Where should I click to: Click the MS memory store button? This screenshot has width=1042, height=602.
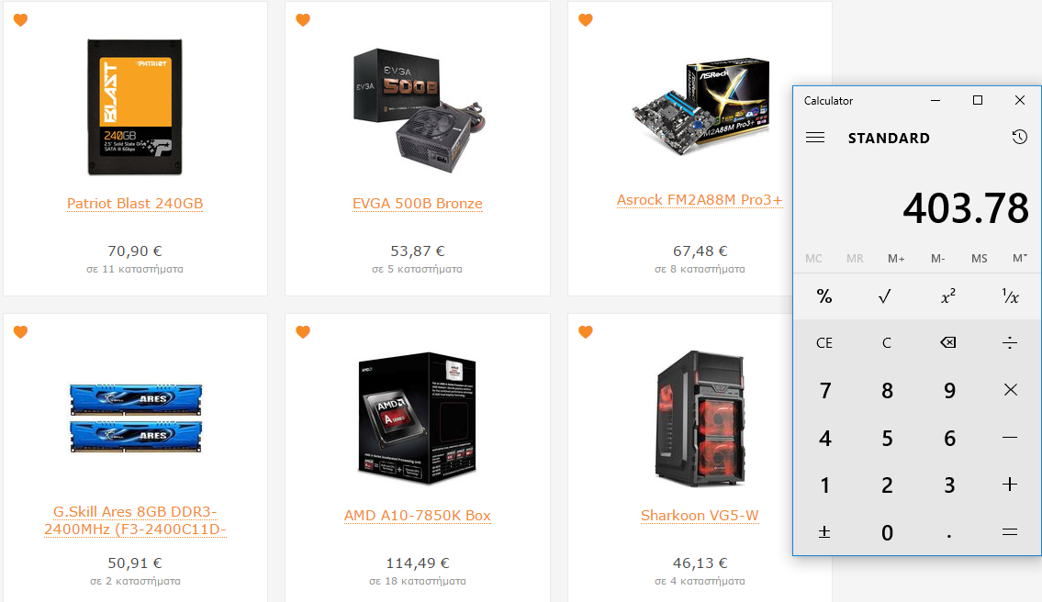point(979,258)
